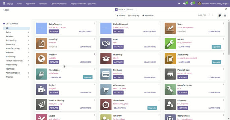This screenshot has width=230, height=120.
Task: Activate the Inventory app
Action: pos(118,62)
